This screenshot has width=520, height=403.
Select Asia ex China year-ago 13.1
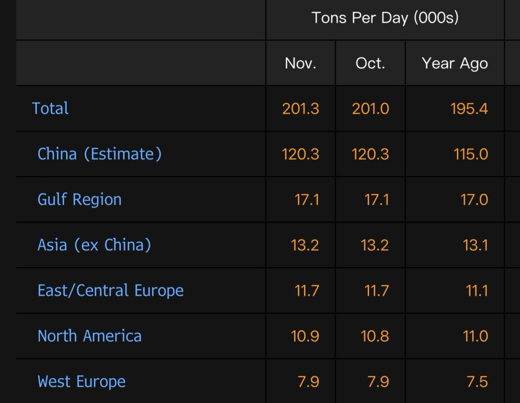474,245
